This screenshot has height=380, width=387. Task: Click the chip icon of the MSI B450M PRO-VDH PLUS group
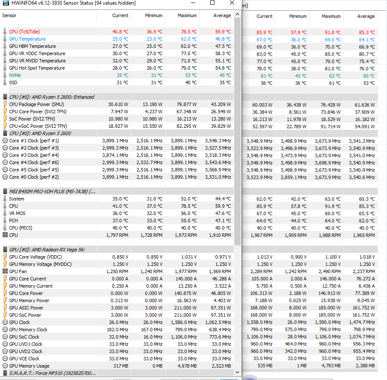[x=5, y=191]
